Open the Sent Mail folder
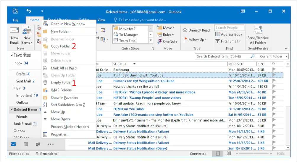The width and height of the screenshot is (297, 163). pyautogui.click(x=25, y=81)
